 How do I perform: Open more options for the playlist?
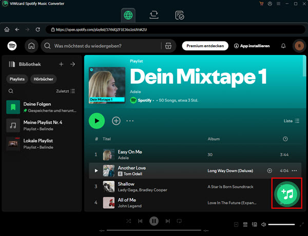[x=130, y=121]
